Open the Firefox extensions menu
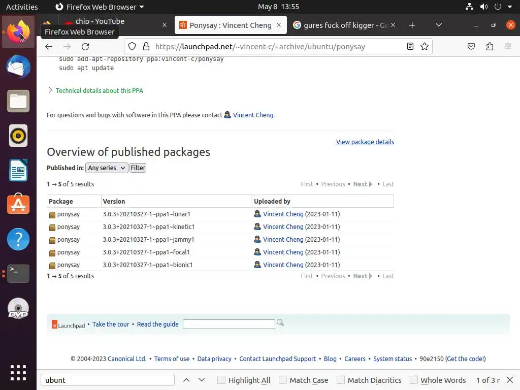 (490, 46)
